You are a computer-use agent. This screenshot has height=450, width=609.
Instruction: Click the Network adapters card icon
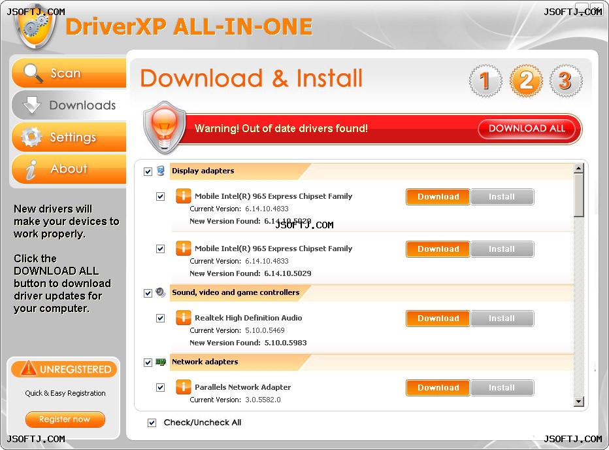pos(160,362)
